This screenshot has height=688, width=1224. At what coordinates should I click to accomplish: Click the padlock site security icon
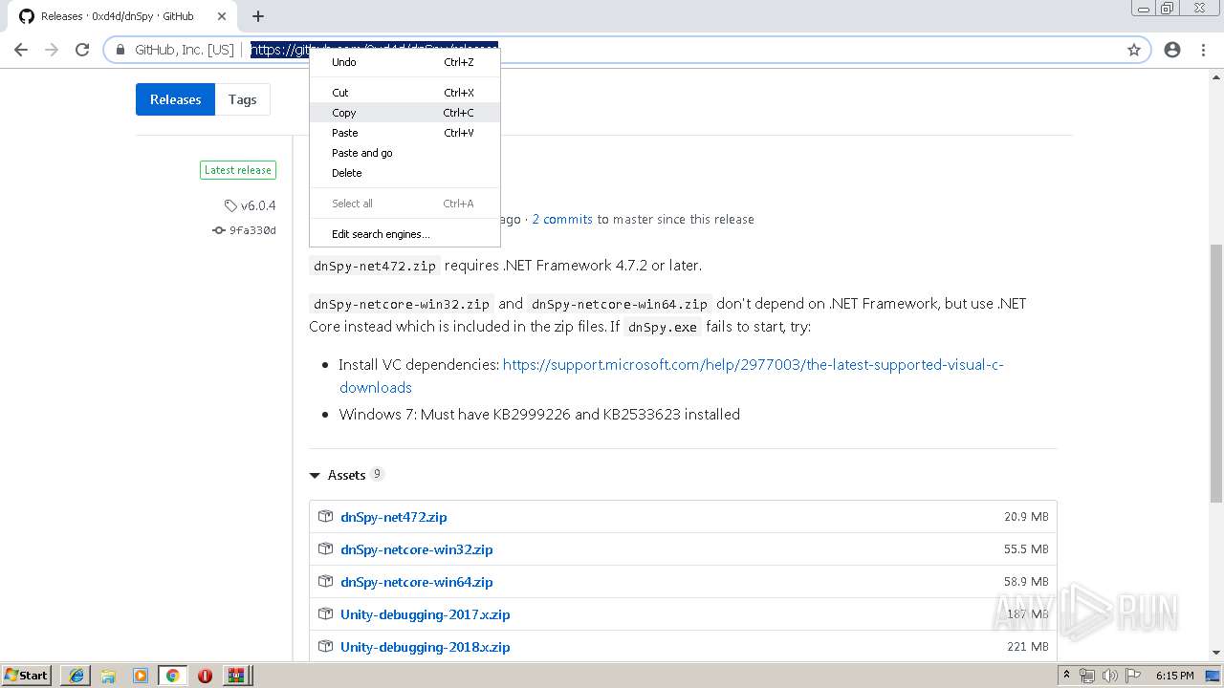tap(120, 50)
